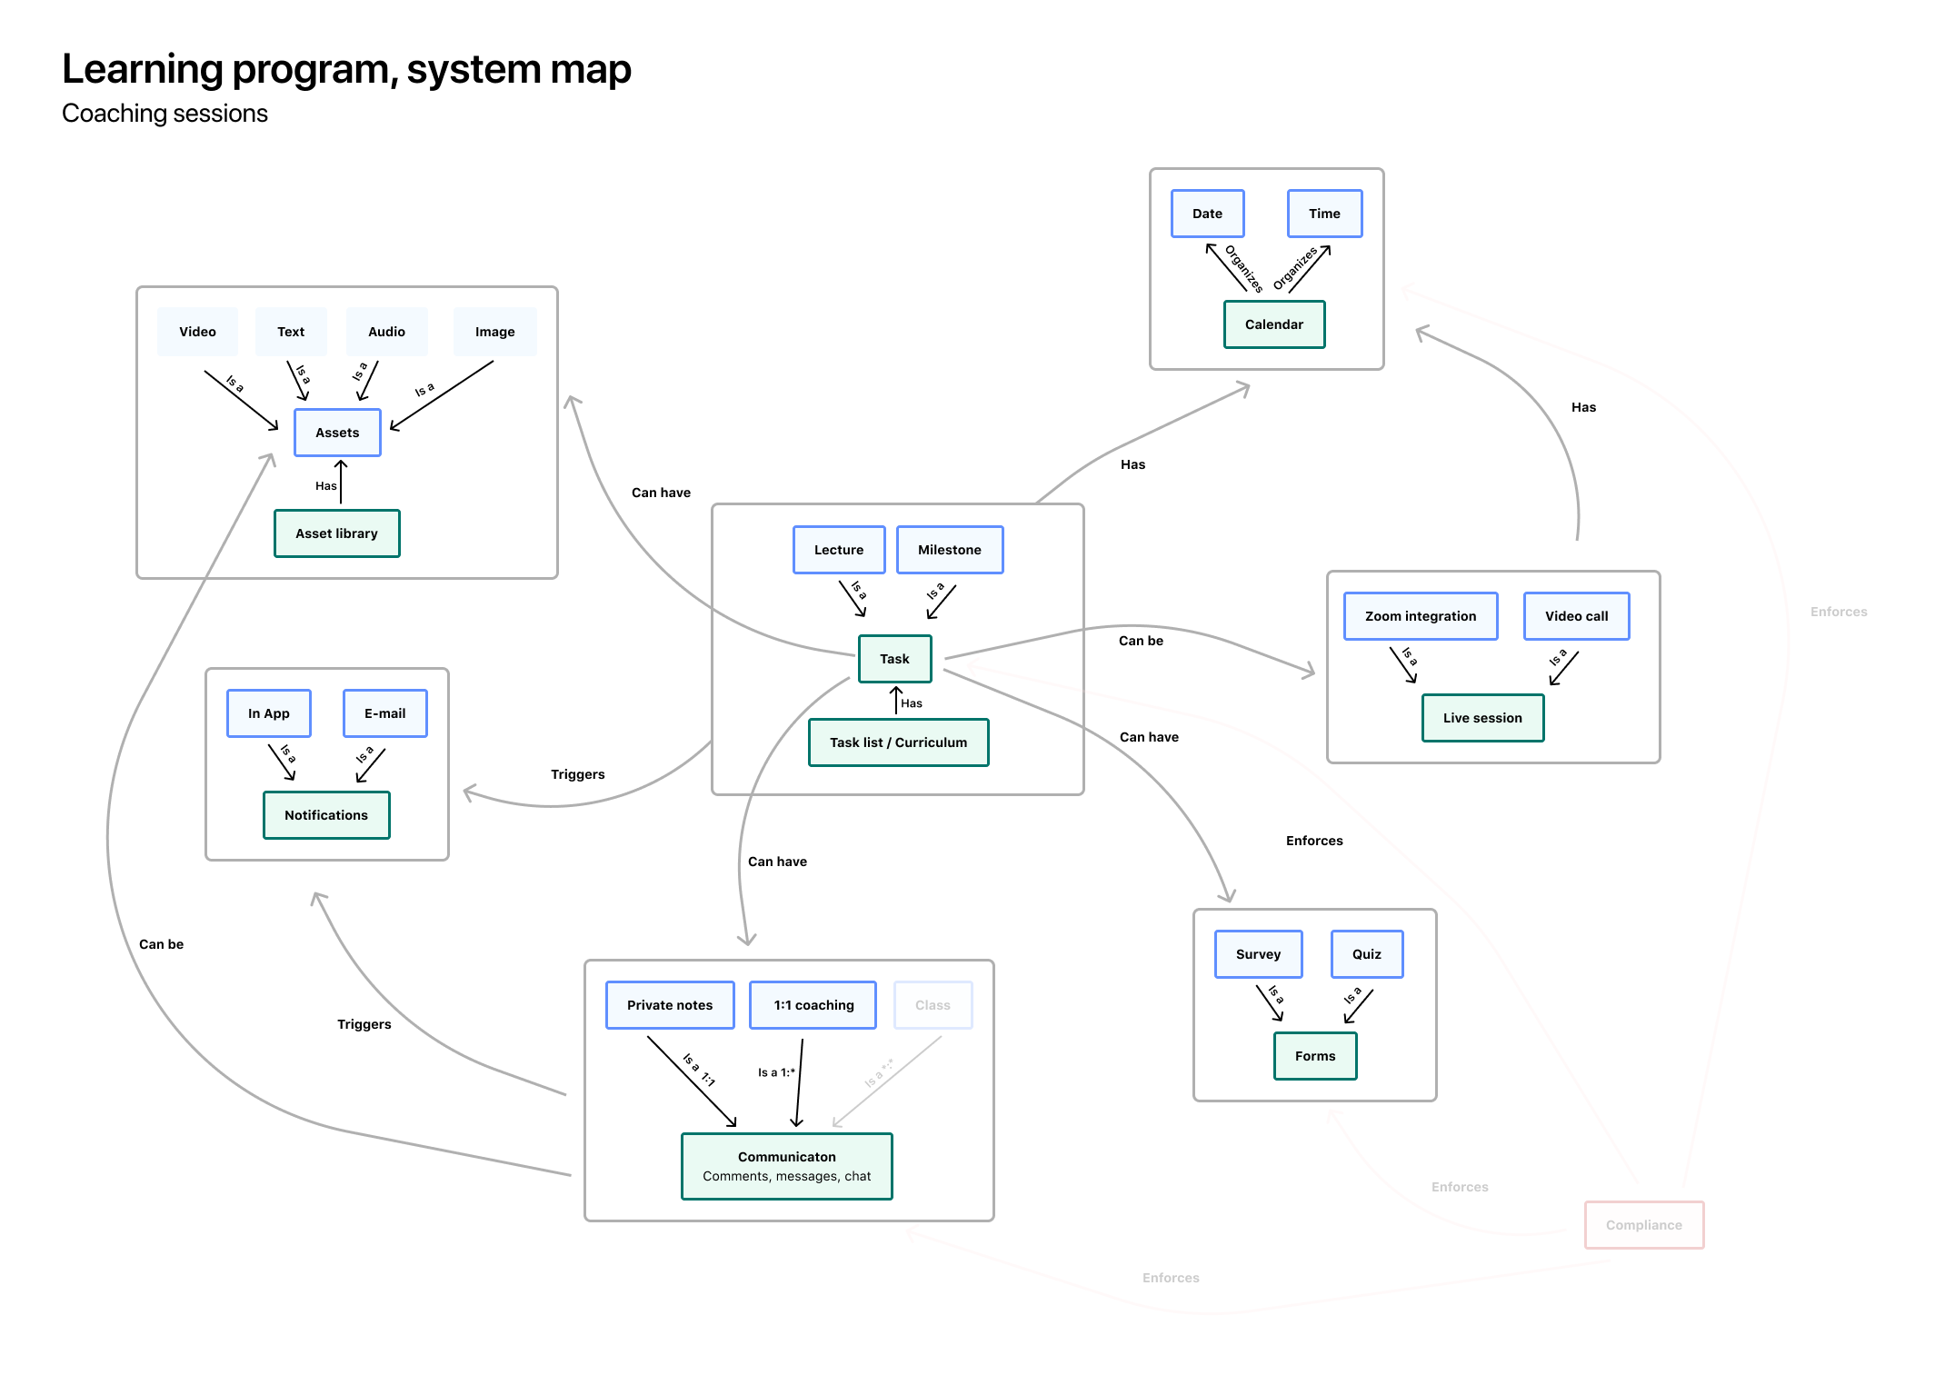Click the Zoom integration box
The width and height of the screenshot is (1955, 1385).
1420,616
